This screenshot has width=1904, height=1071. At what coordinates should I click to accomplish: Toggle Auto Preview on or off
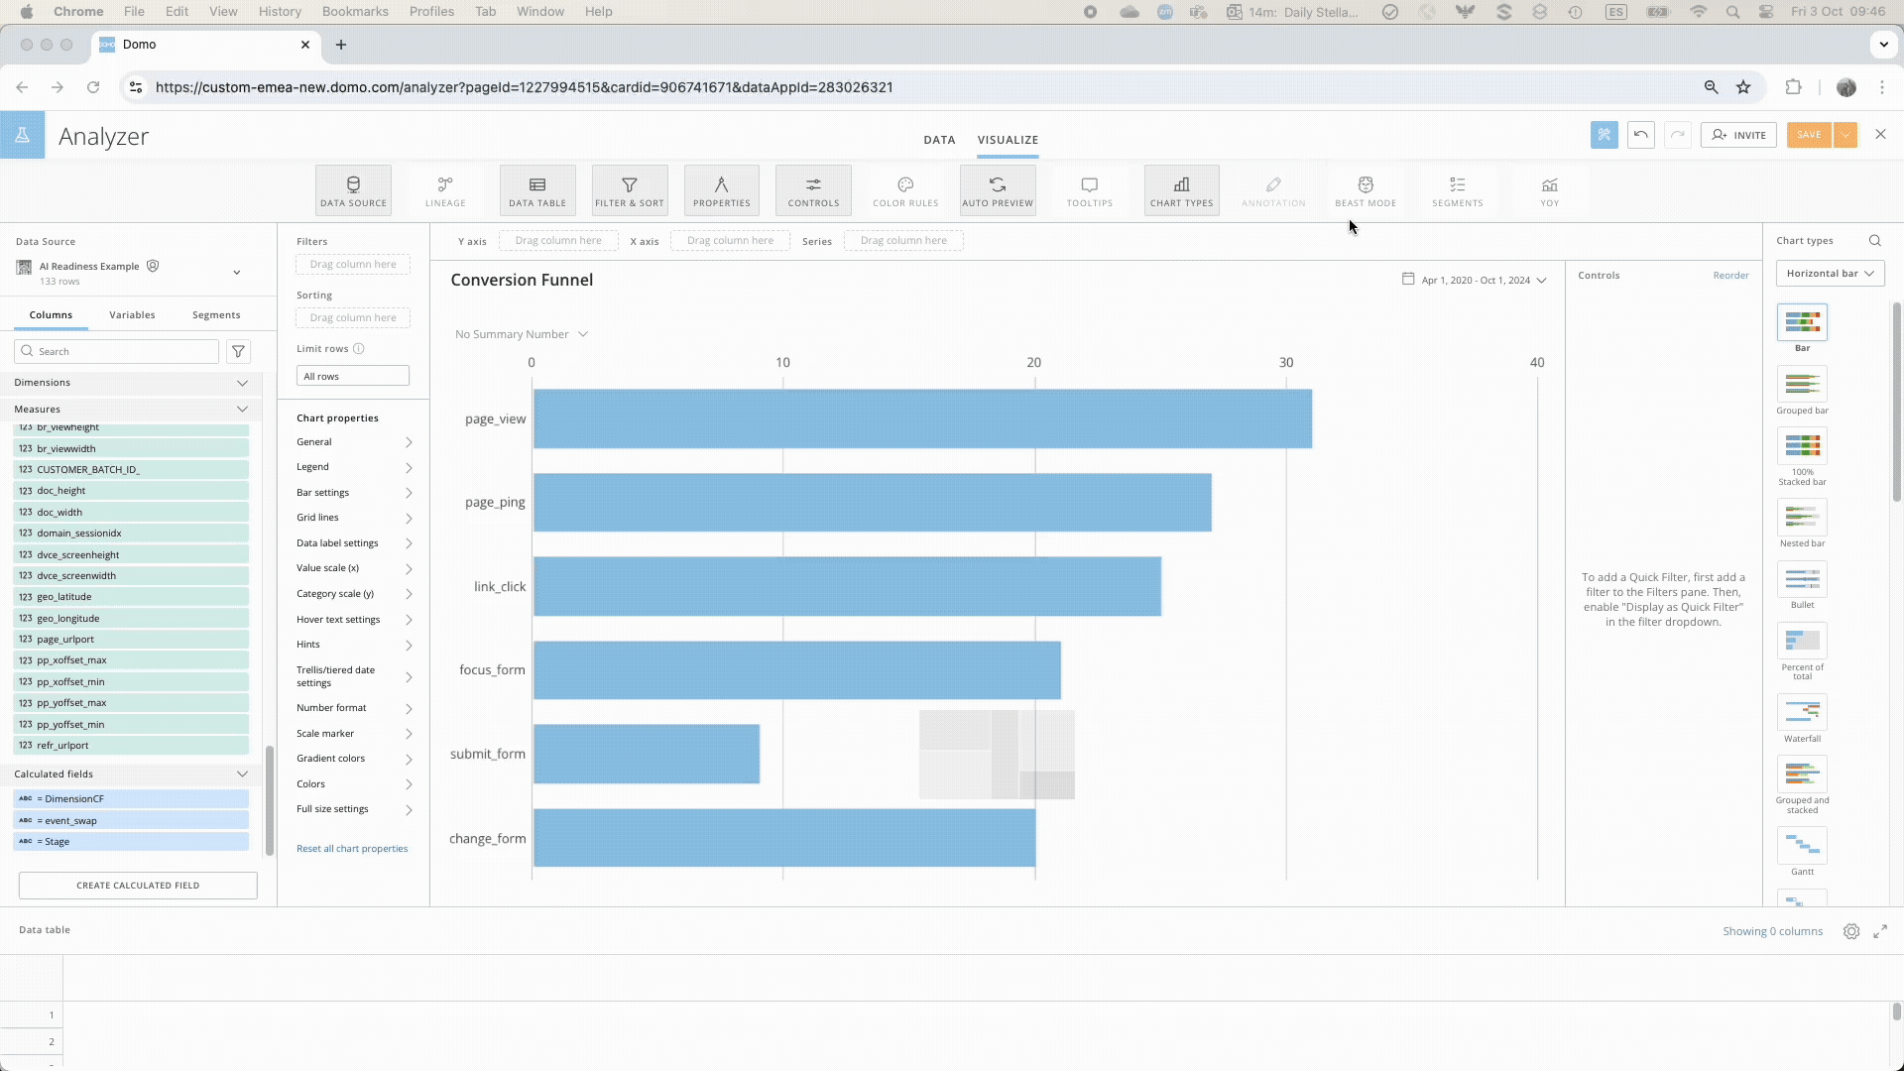997,190
